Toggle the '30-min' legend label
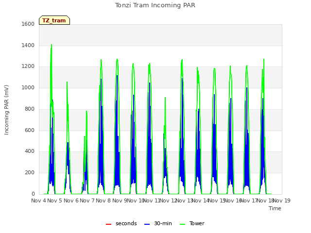Image resolution: width=311 pixels, height=233 pixels. (x=163, y=223)
